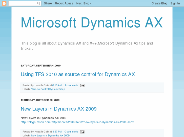The width and height of the screenshot is (184, 137).
Task: Click the plain text New Layers in Dynamics AX 2009
Action: pos(44,118)
